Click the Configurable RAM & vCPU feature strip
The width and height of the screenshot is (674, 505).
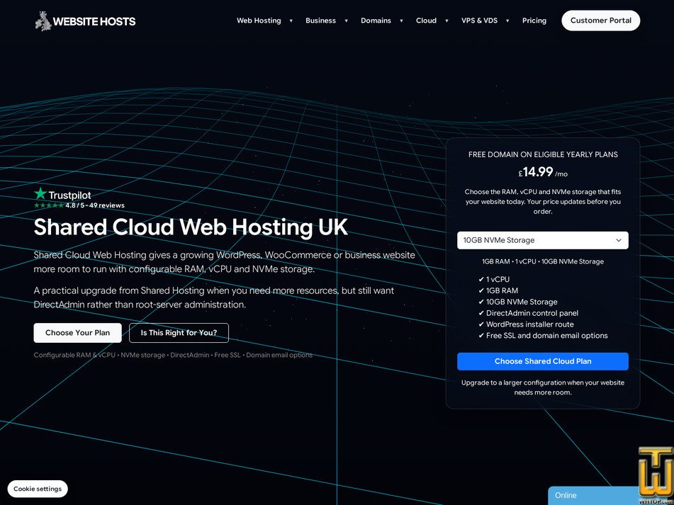[173, 355]
